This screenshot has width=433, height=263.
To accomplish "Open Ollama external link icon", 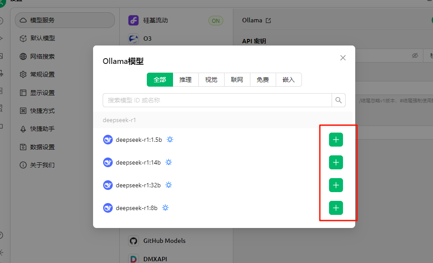I will point(268,21).
